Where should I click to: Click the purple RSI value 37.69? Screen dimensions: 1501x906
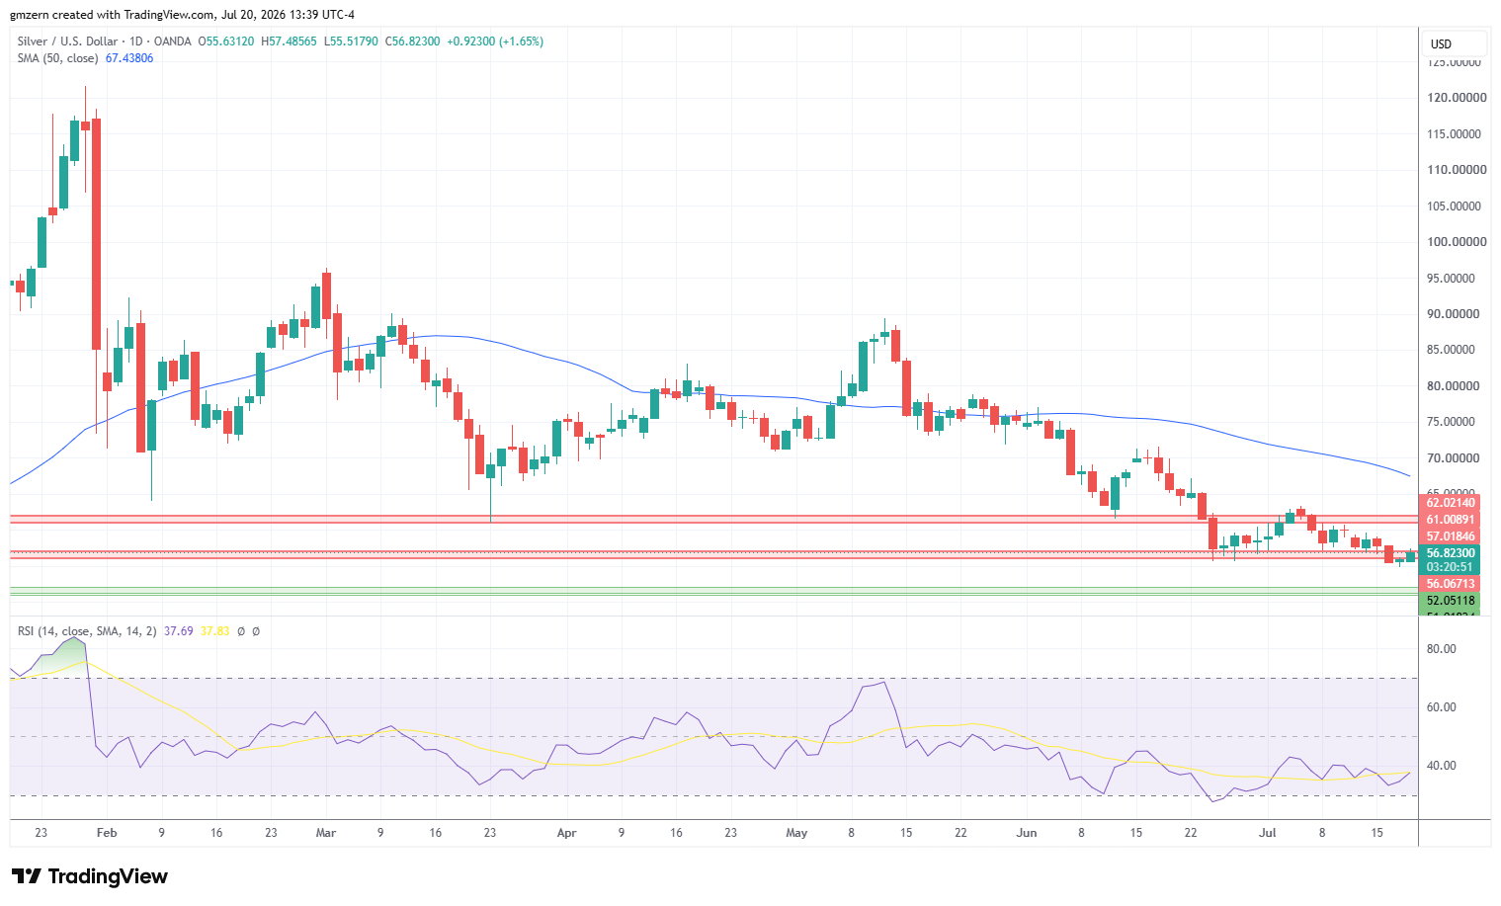pos(179,630)
